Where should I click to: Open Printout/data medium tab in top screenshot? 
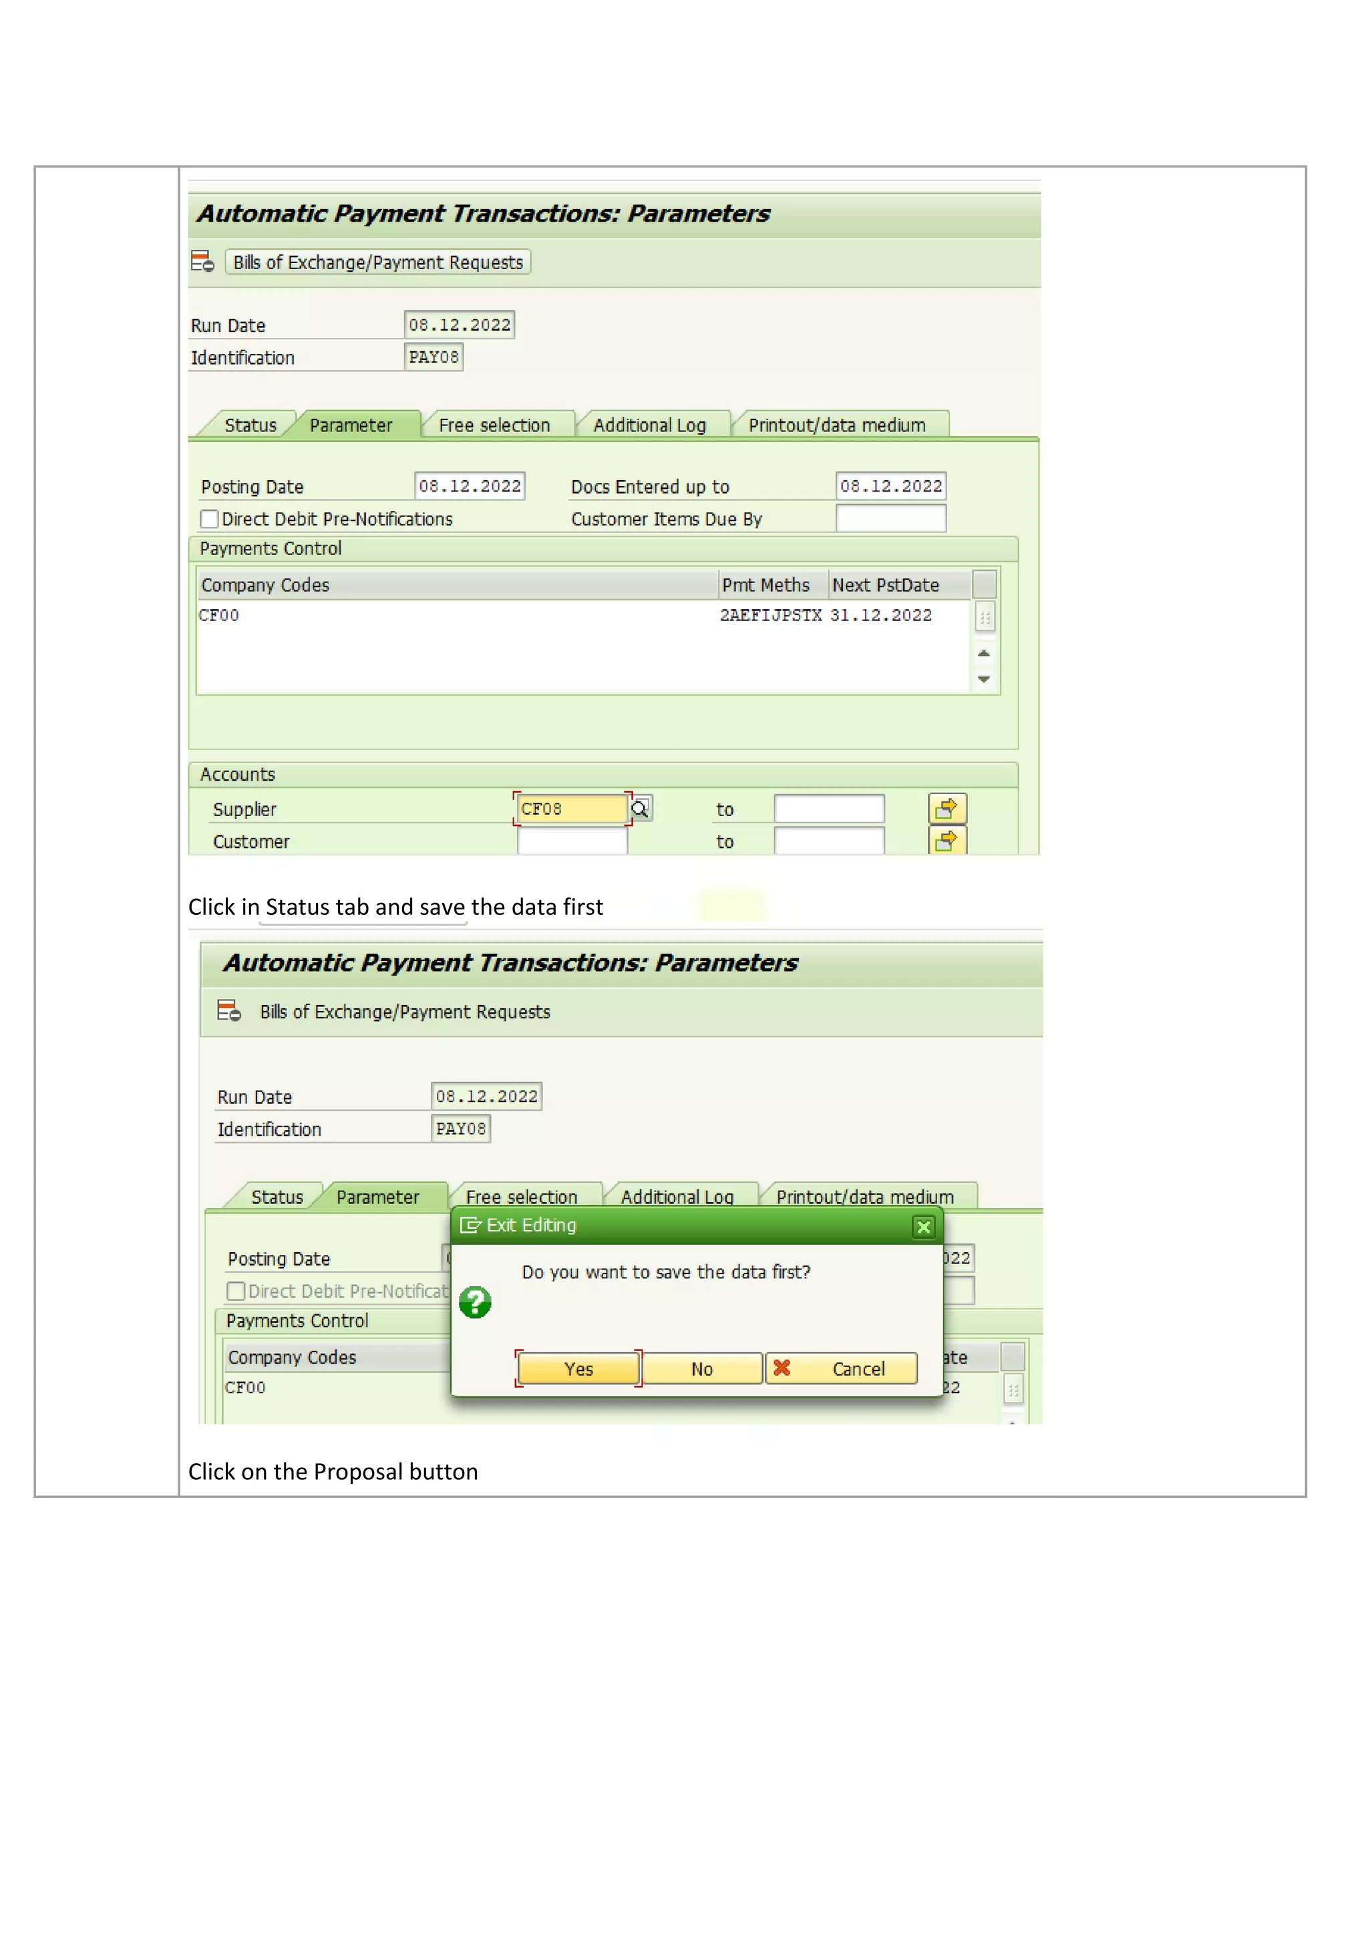point(836,425)
